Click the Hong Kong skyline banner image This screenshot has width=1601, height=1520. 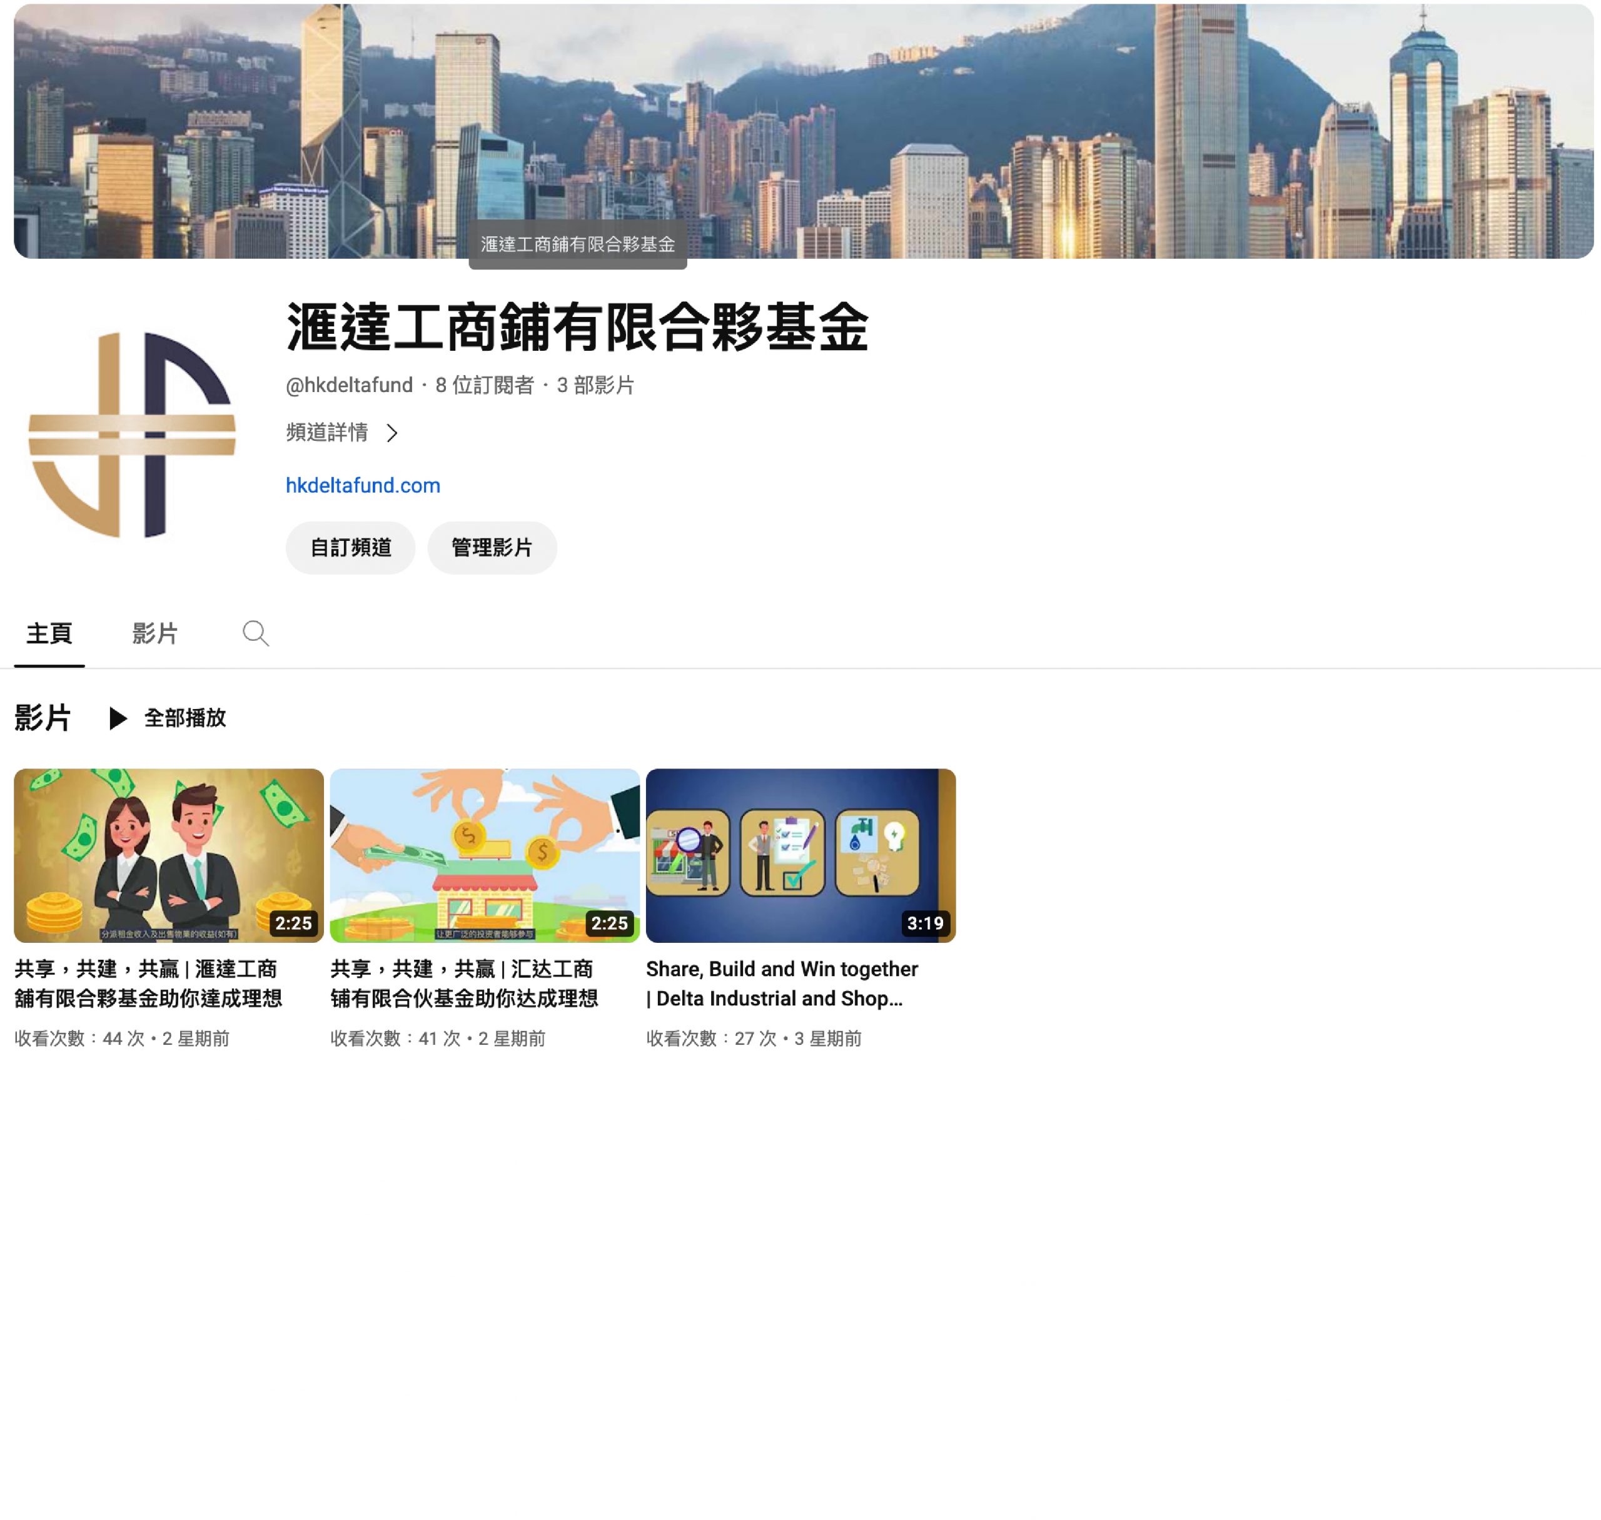pos(972,129)
